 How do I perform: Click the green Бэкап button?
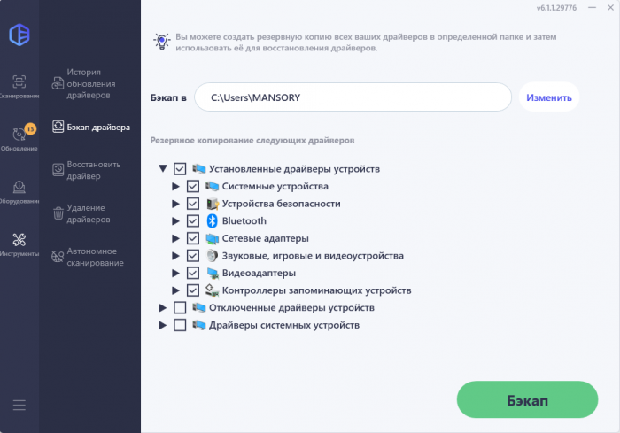(527, 399)
